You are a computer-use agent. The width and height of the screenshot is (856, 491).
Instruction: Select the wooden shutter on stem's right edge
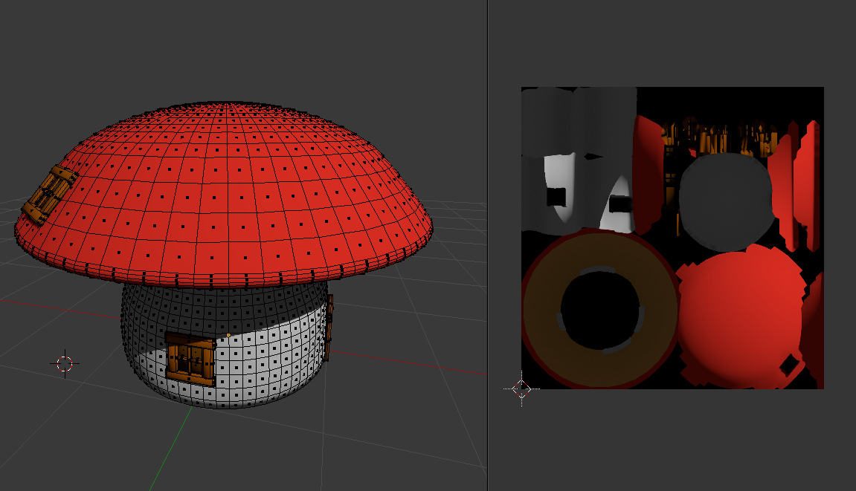point(329,328)
